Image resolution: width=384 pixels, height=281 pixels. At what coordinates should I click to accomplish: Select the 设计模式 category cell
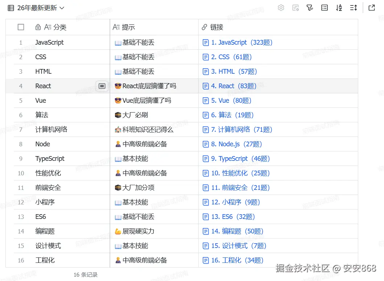coord(69,246)
